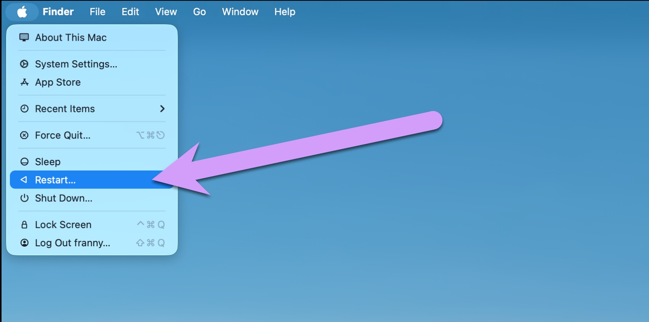
Task: Click the power icon beside Shut Down
Action: [x=24, y=198]
